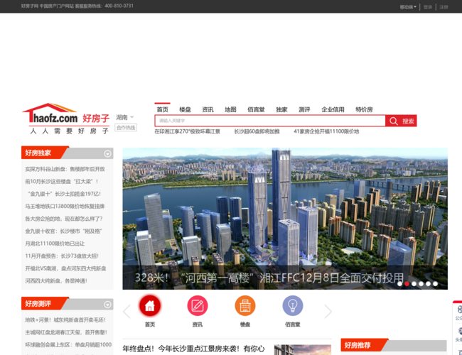Switch to the 楼盘 navigation tab
The image size is (462, 355).
(x=185, y=109)
